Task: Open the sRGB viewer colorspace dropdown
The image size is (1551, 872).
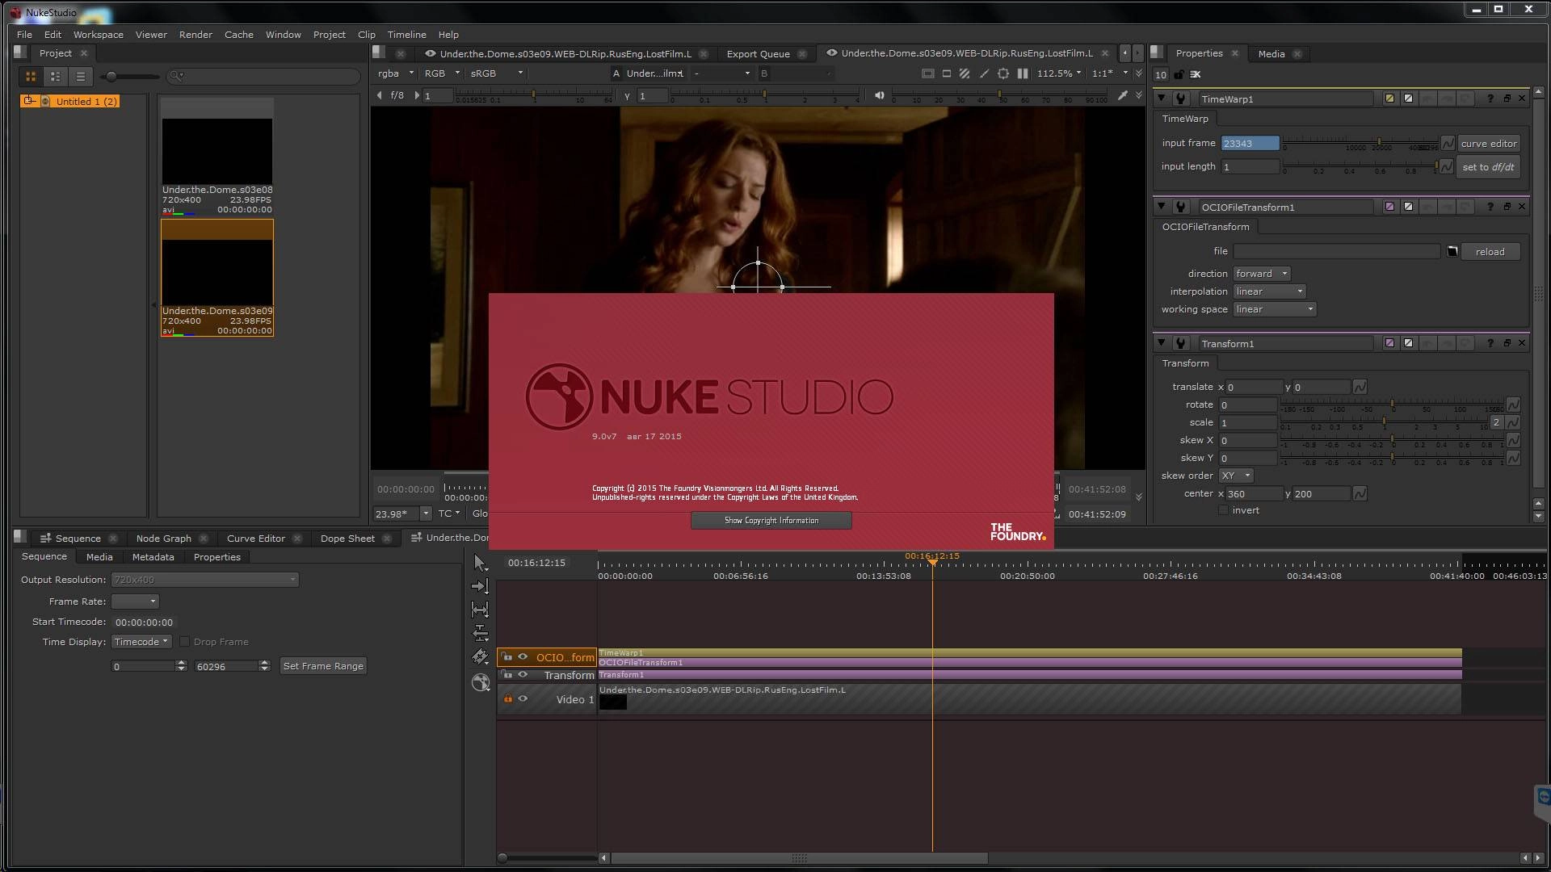Action: tap(497, 73)
